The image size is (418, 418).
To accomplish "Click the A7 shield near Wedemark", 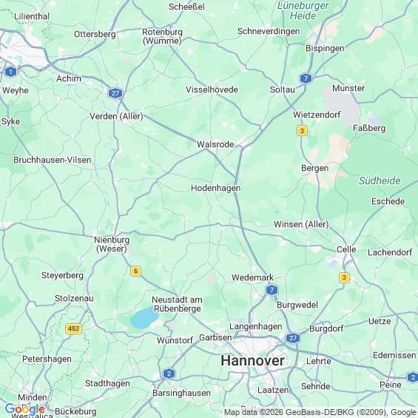I will (x=272, y=290).
